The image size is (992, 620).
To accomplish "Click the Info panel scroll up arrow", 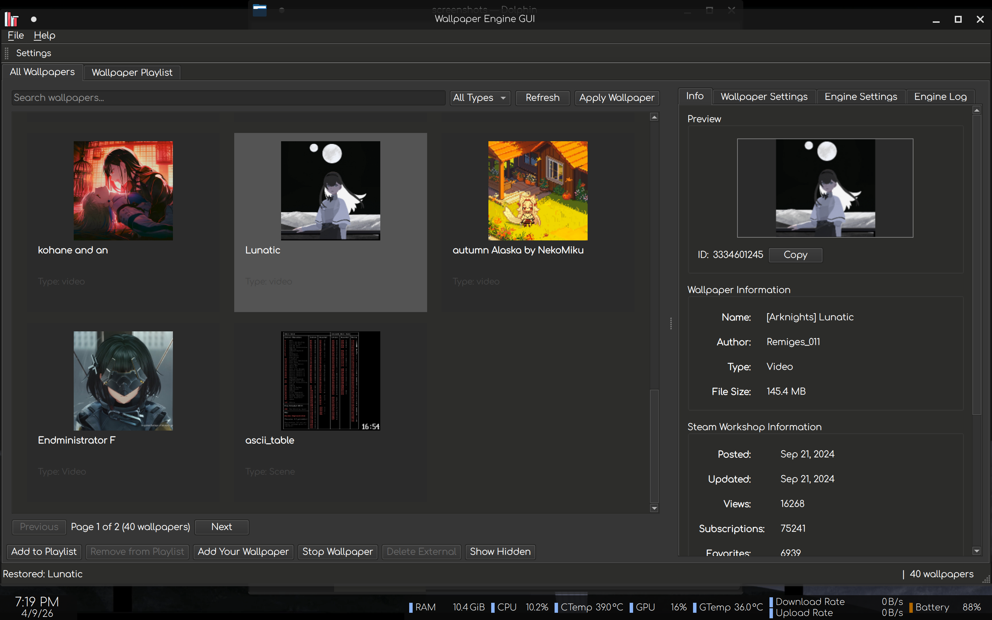I will click(977, 110).
